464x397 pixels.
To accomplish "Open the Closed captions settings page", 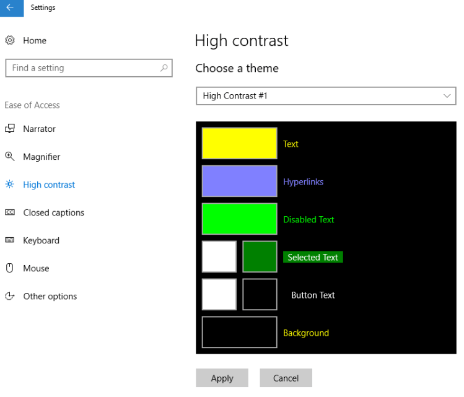I will point(53,212).
